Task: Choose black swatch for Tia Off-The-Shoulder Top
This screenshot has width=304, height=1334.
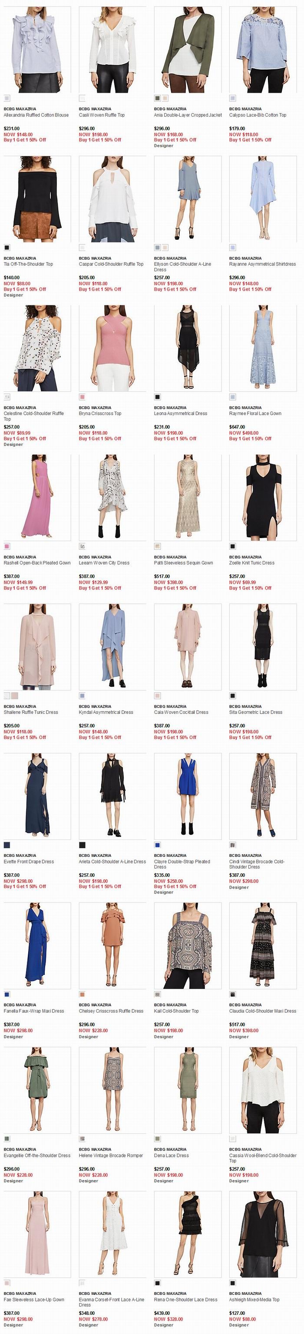Action: click(x=7, y=247)
